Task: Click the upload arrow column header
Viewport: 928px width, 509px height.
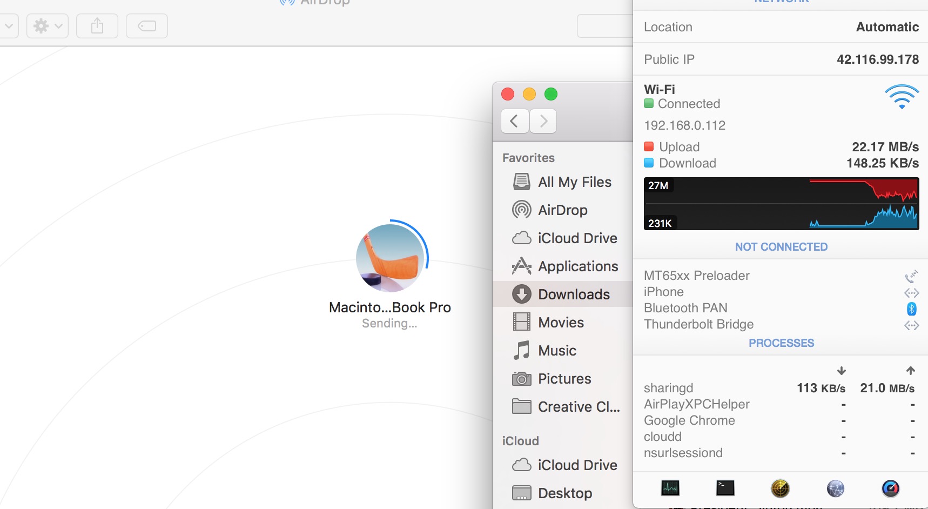Action: point(910,371)
